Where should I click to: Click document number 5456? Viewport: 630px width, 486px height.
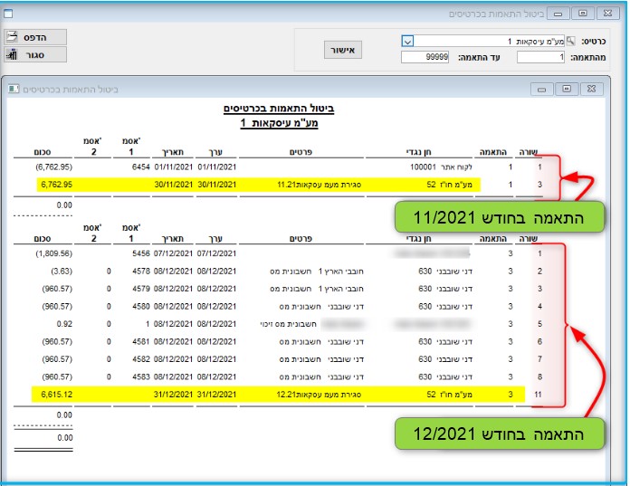point(140,253)
